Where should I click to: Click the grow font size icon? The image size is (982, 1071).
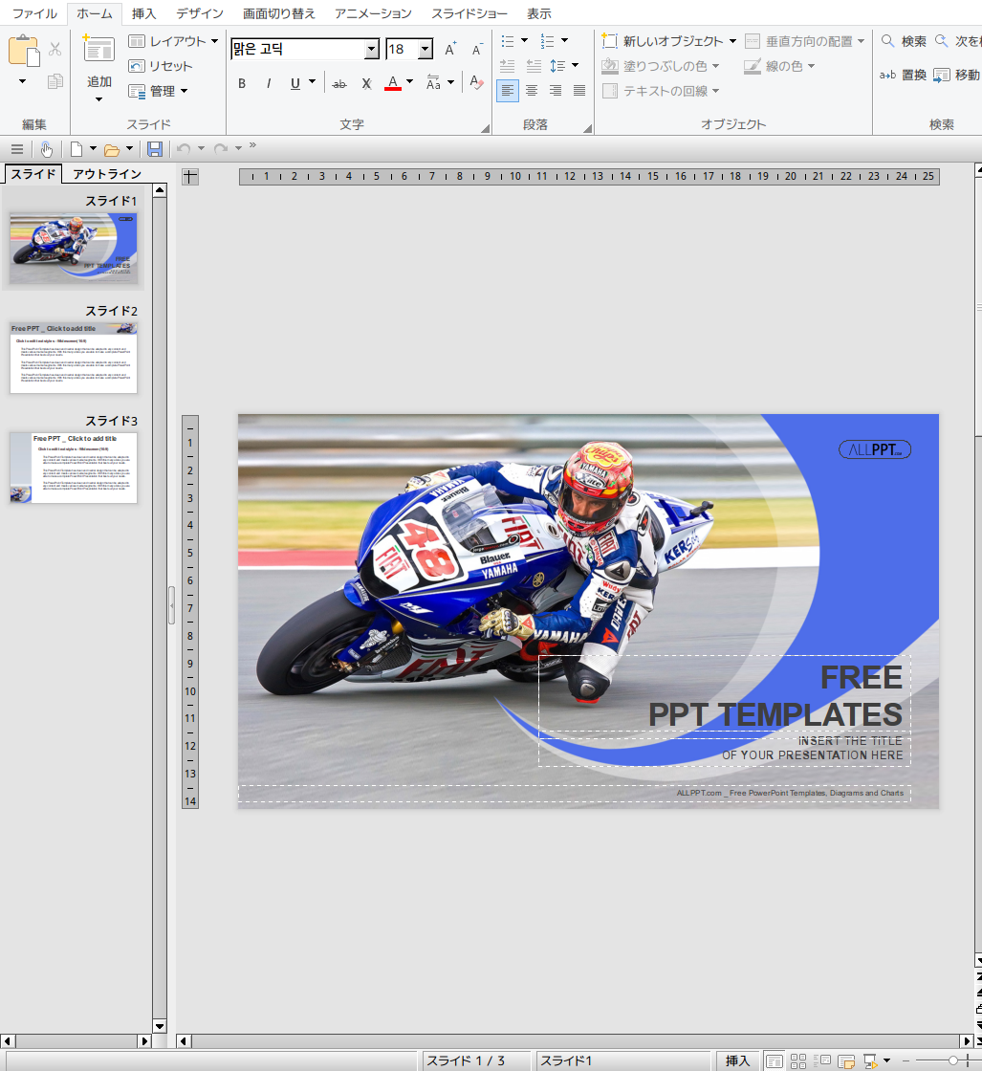pos(450,49)
